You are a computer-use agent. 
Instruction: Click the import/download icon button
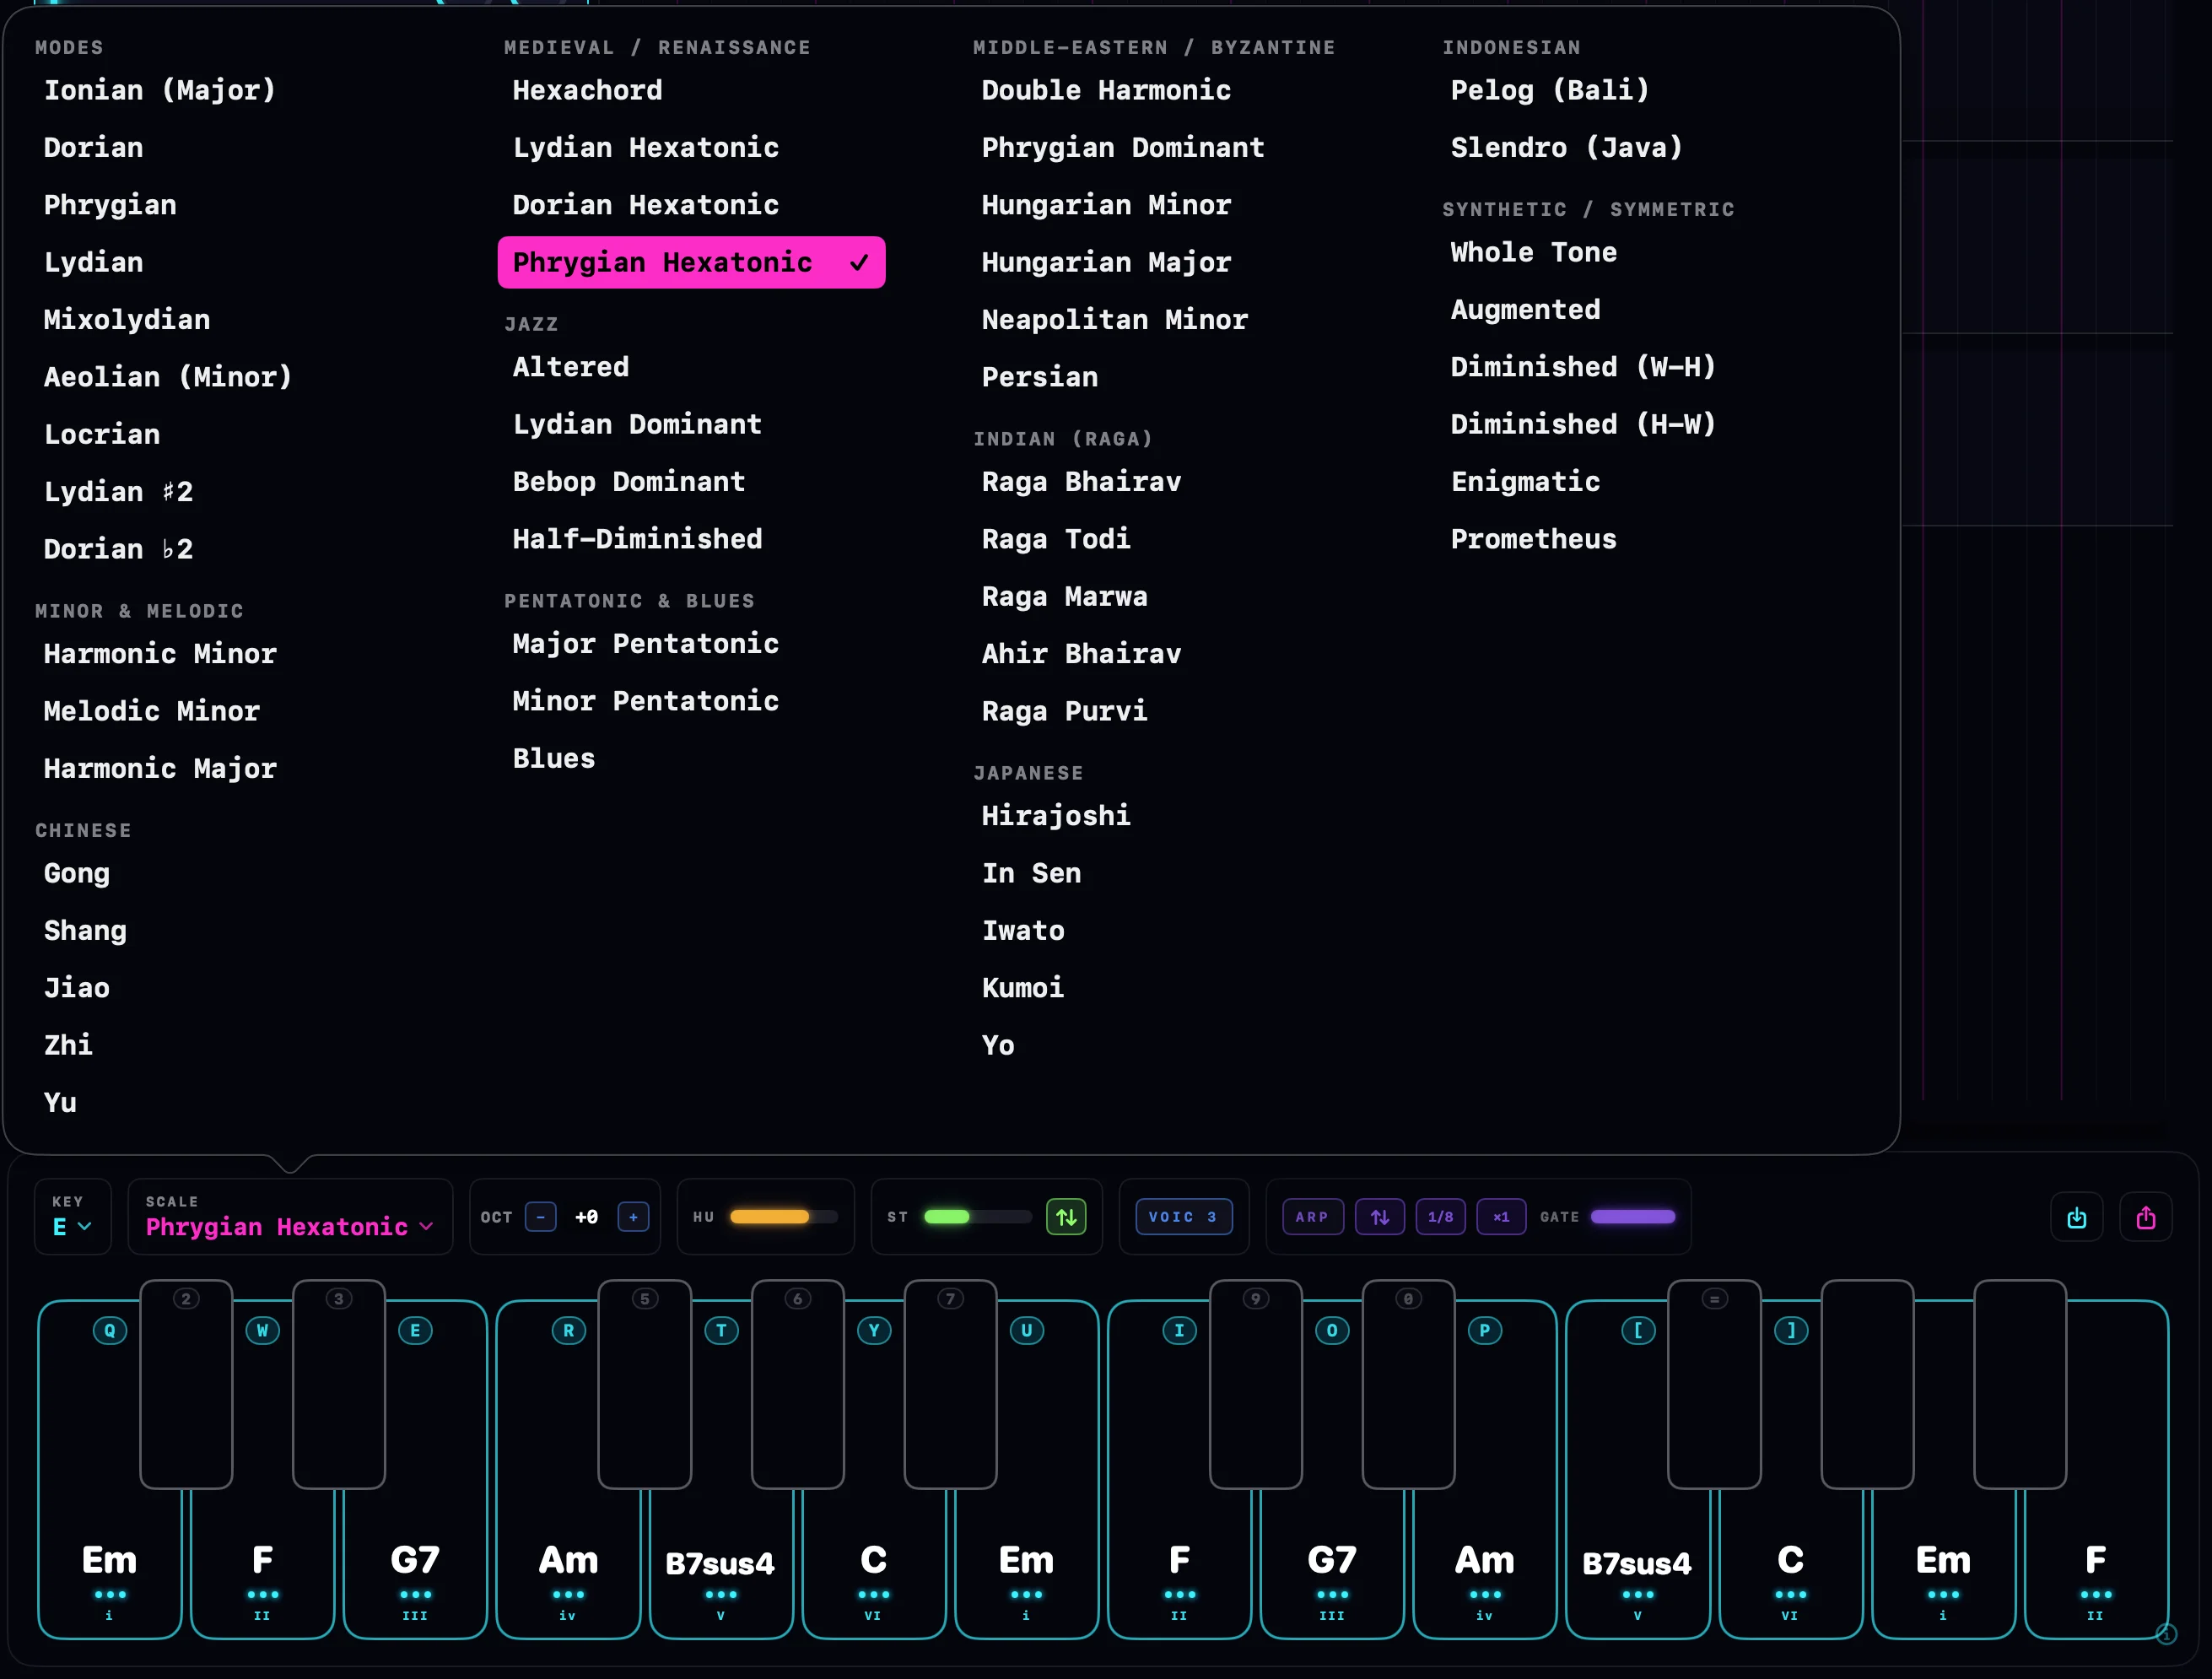[2076, 1217]
